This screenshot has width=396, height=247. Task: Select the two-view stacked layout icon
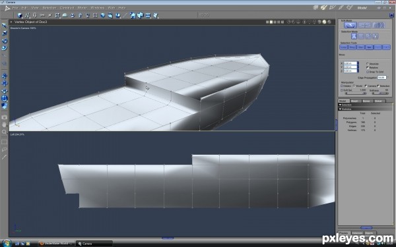271,22
